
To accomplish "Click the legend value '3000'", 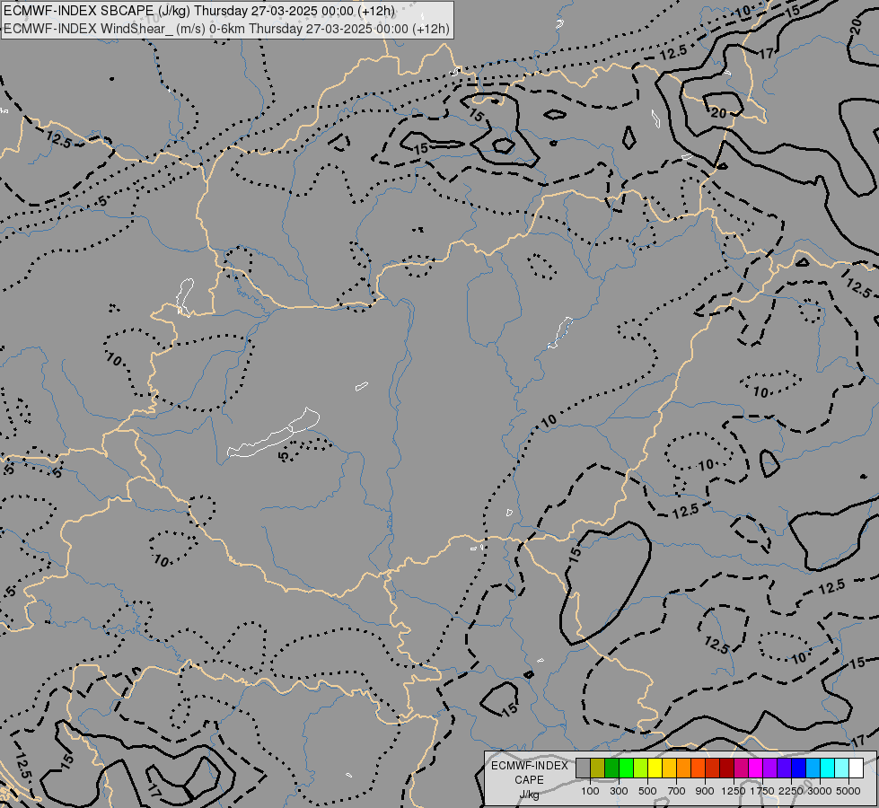I will (x=820, y=791).
